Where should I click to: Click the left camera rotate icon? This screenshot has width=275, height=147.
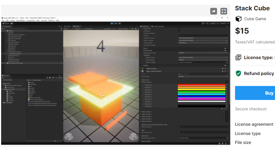[69, 136]
